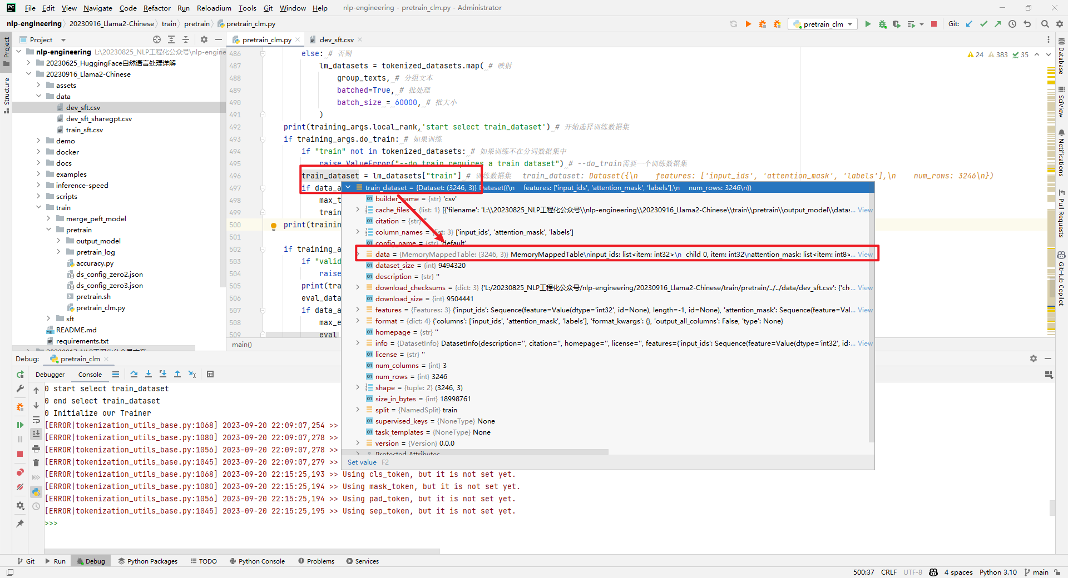Click the Step Over debugger icon

pyautogui.click(x=134, y=375)
